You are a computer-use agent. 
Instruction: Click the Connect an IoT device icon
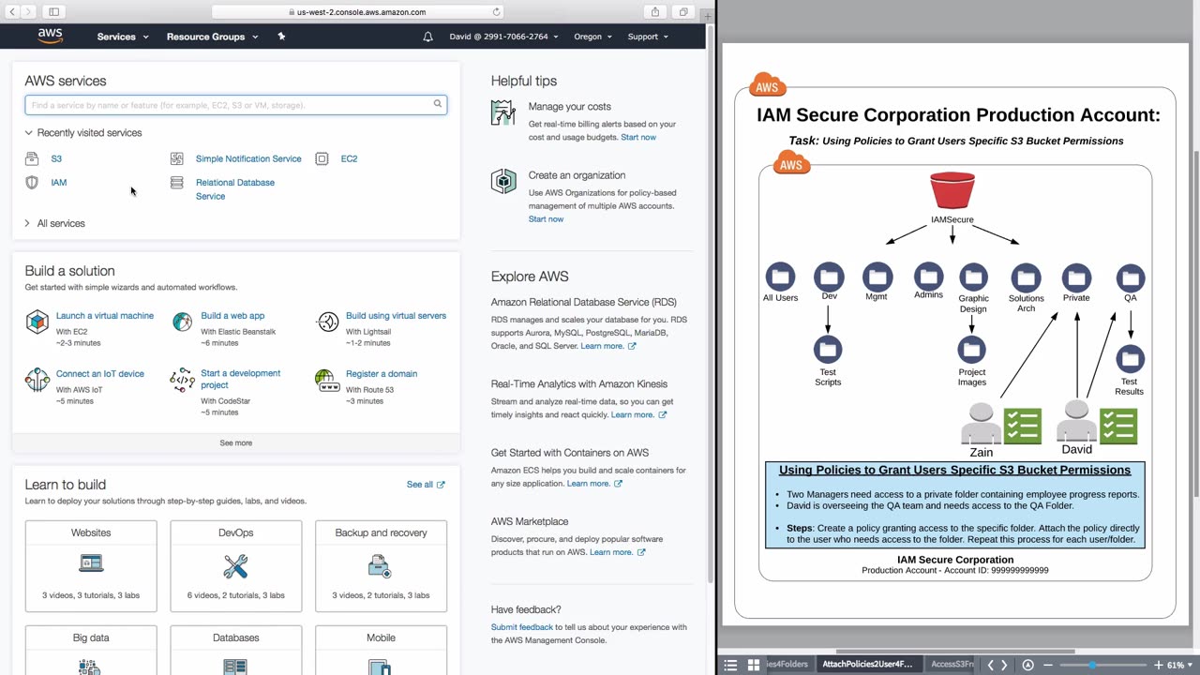pos(37,380)
